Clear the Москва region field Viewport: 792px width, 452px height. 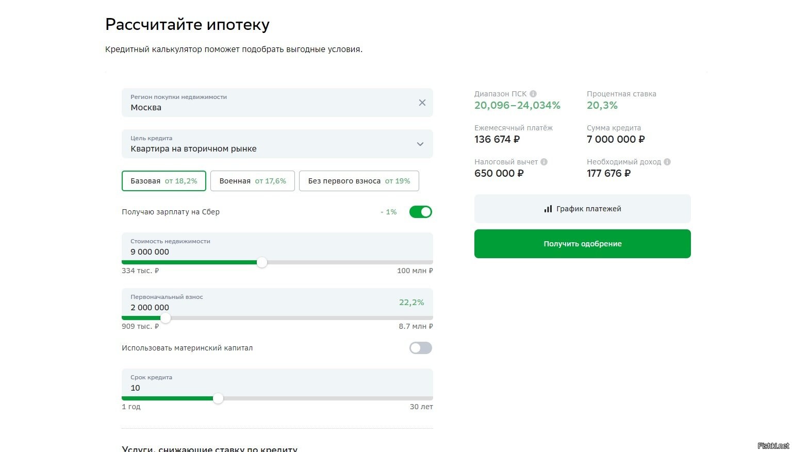point(422,103)
